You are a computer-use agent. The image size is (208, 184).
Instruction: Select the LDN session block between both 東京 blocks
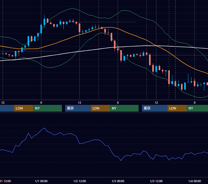[100, 108]
